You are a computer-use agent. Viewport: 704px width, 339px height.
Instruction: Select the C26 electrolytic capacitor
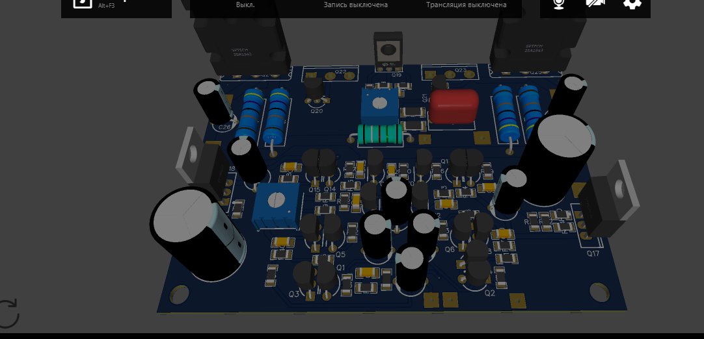pos(211,101)
